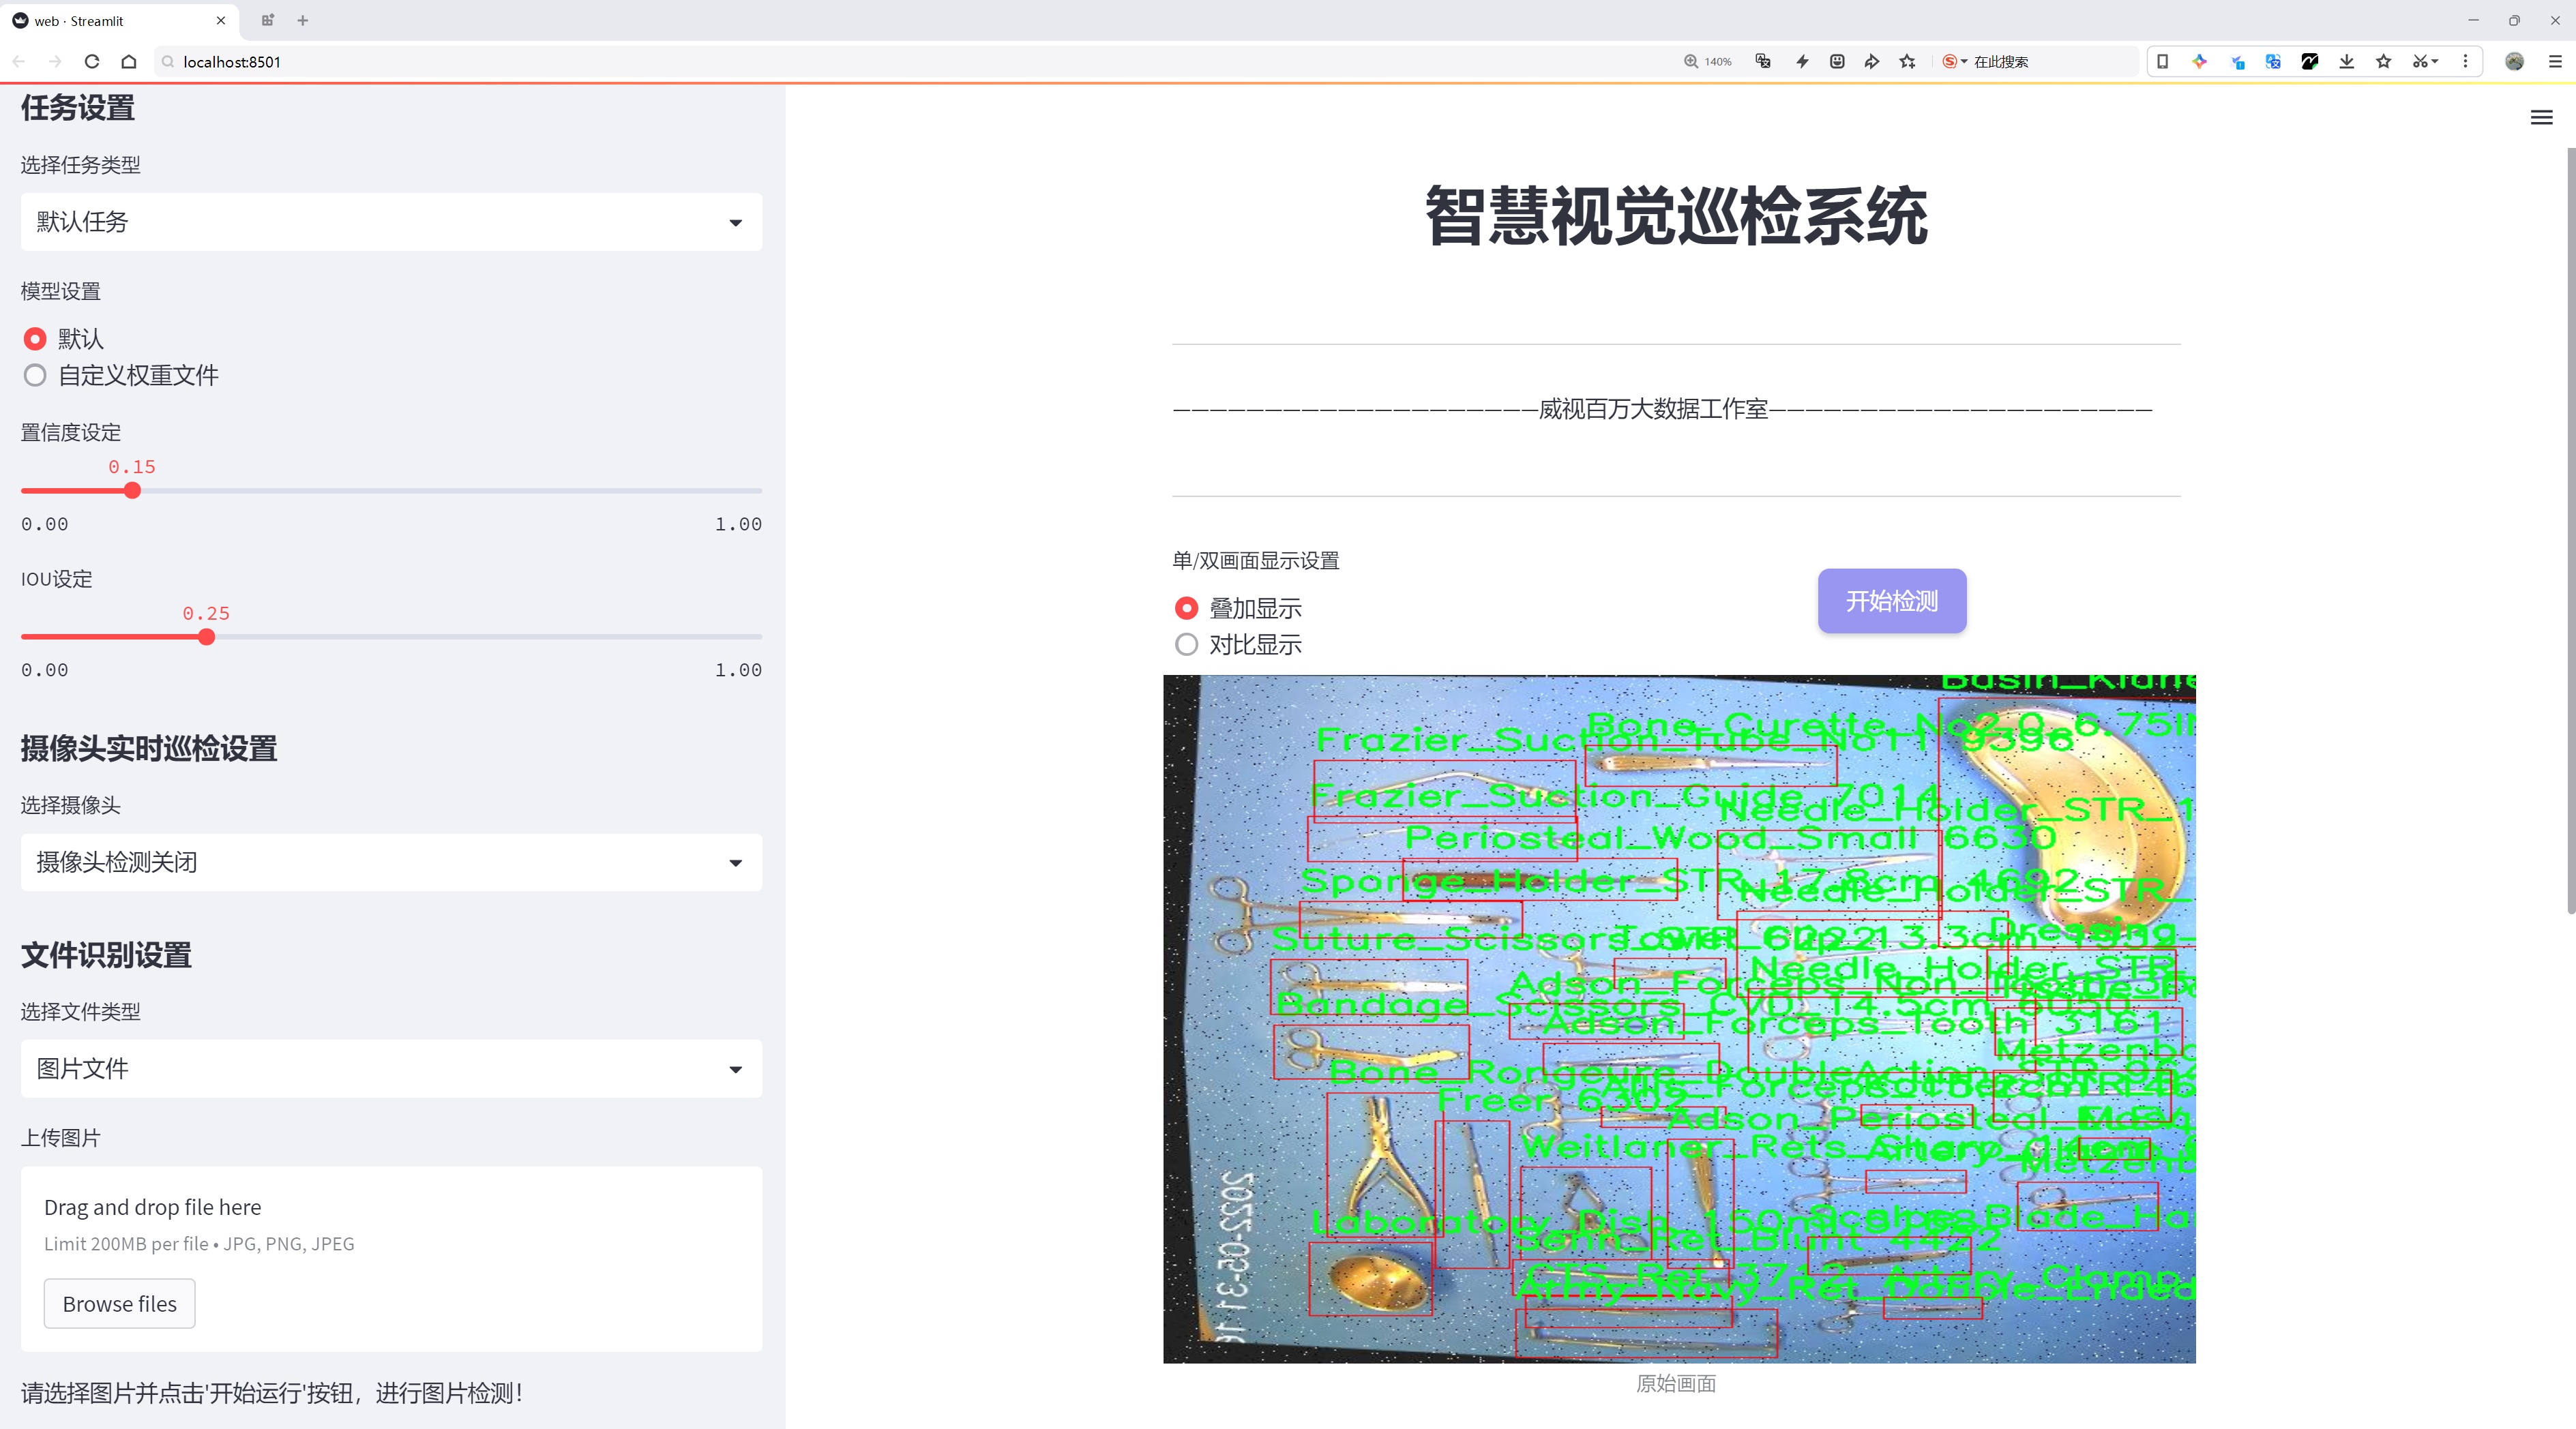Open a new browser tab

coord(303,20)
